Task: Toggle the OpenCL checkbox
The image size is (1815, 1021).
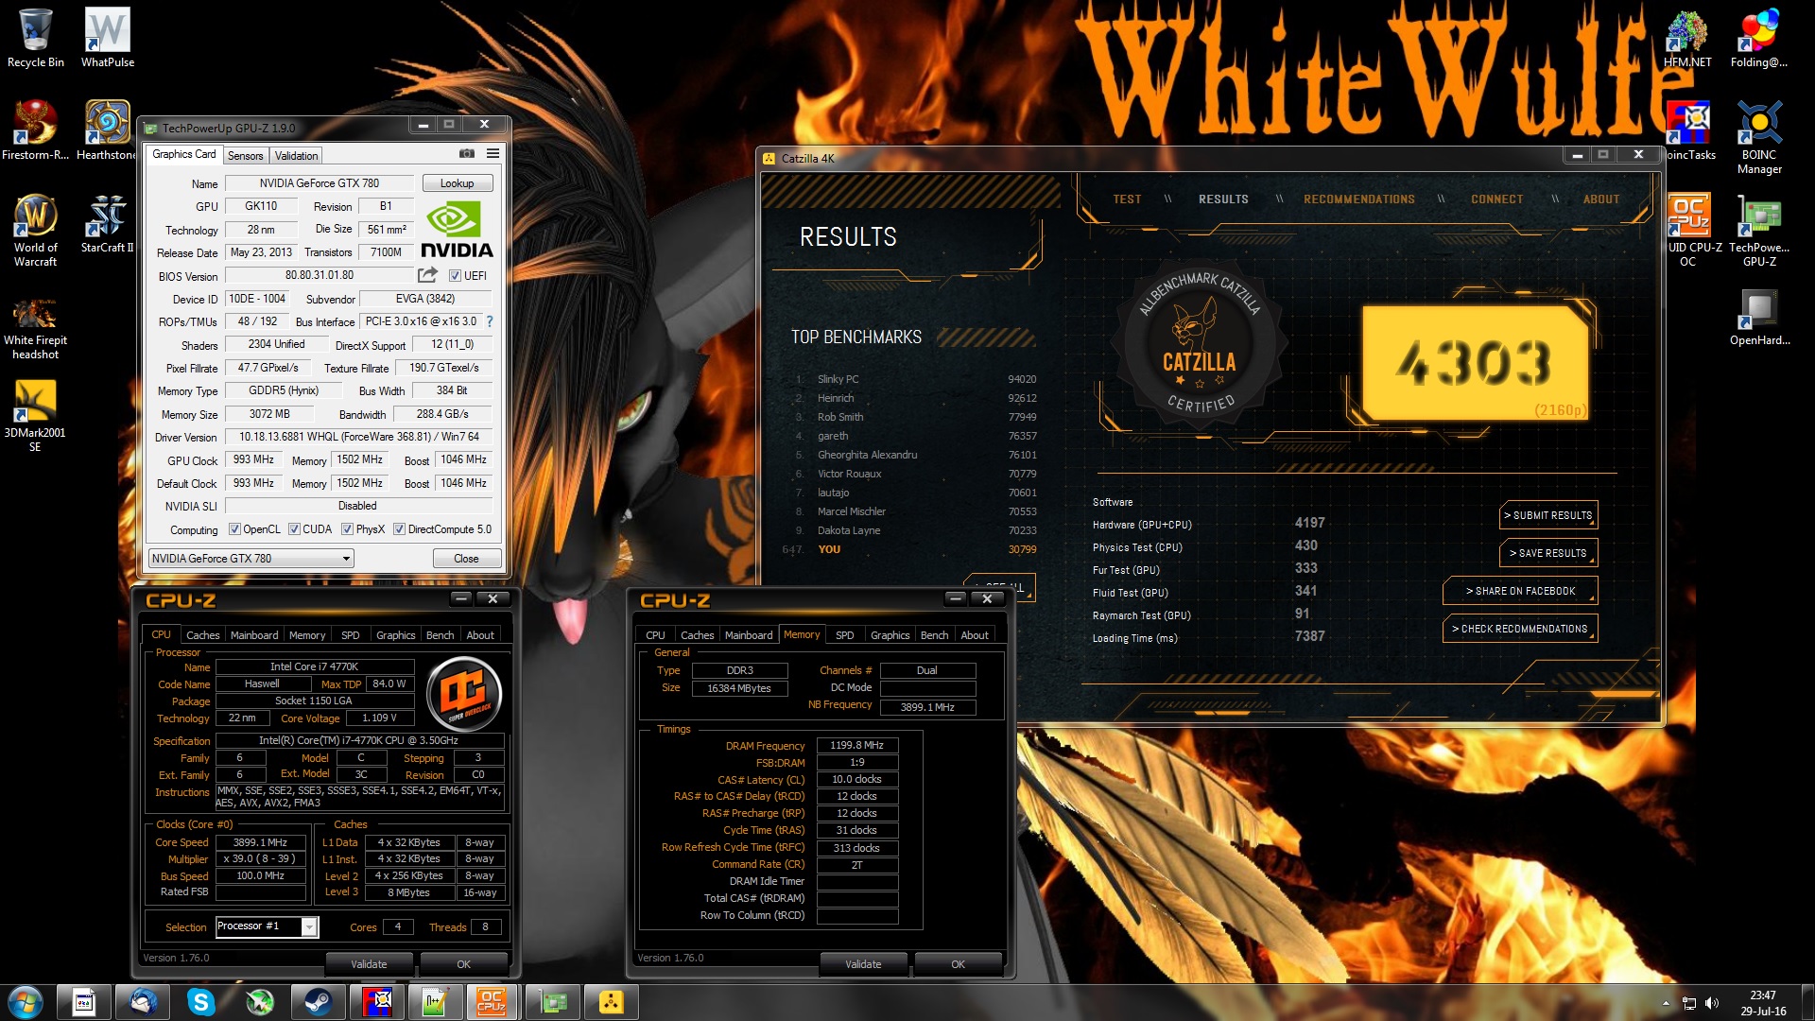Action: pos(234,529)
